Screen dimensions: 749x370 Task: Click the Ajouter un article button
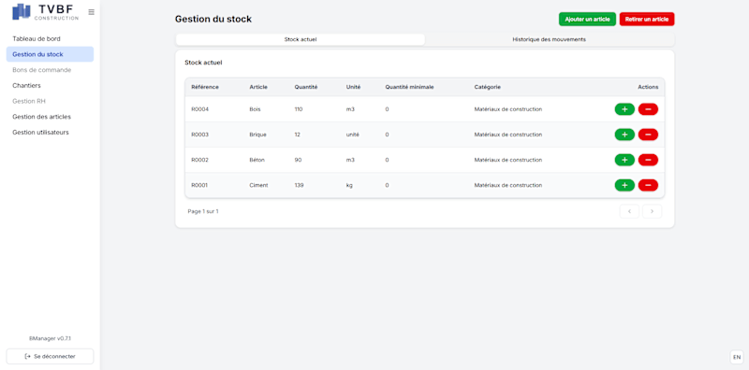pyautogui.click(x=587, y=19)
